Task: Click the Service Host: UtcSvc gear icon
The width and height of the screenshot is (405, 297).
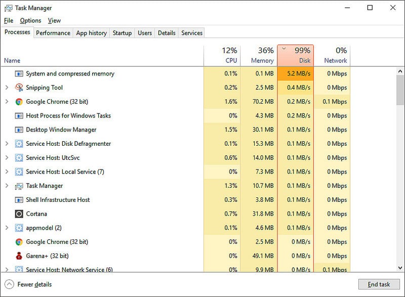Action: [x=19, y=158]
